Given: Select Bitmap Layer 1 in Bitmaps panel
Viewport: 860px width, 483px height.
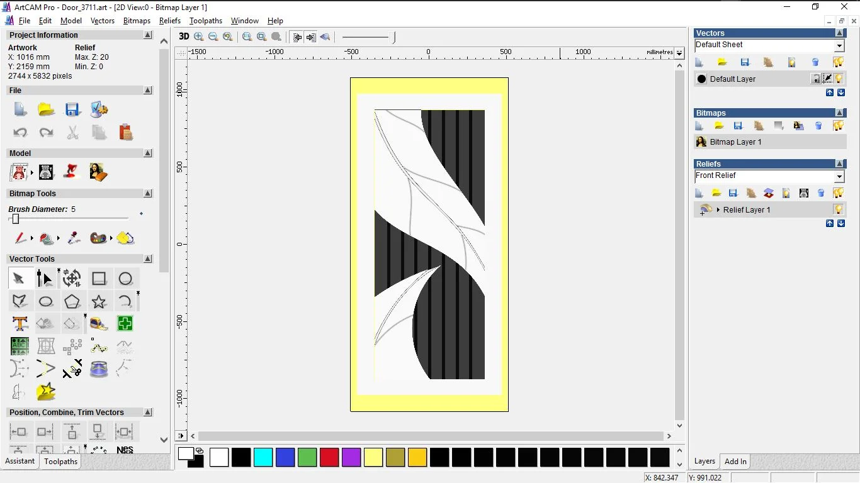Looking at the screenshot, I should pyautogui.click(x=735, y=142).
